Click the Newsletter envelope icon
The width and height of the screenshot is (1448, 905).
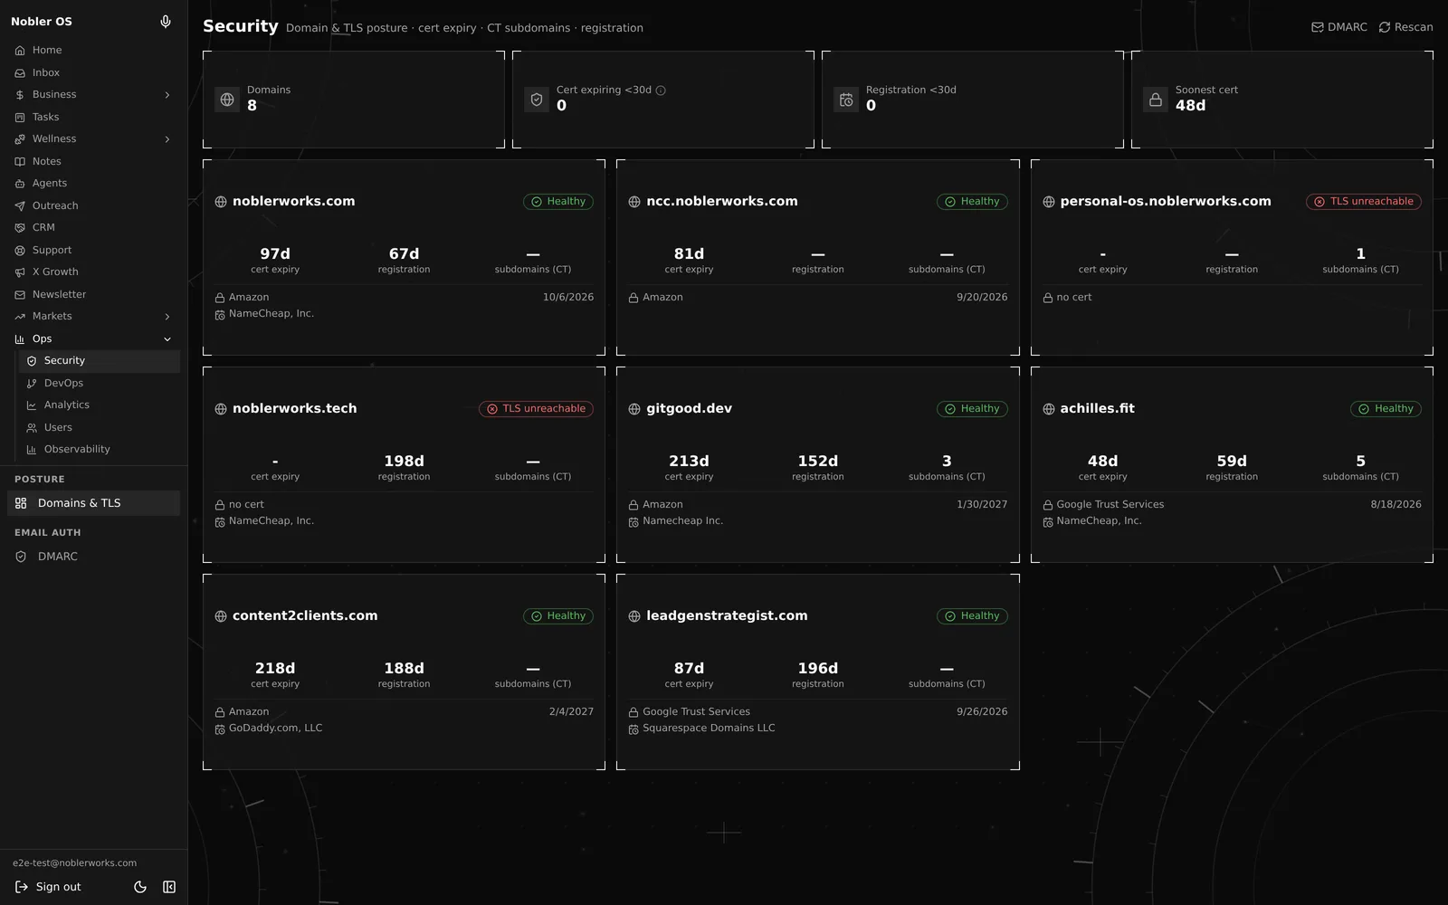click(x=20, y=294)
